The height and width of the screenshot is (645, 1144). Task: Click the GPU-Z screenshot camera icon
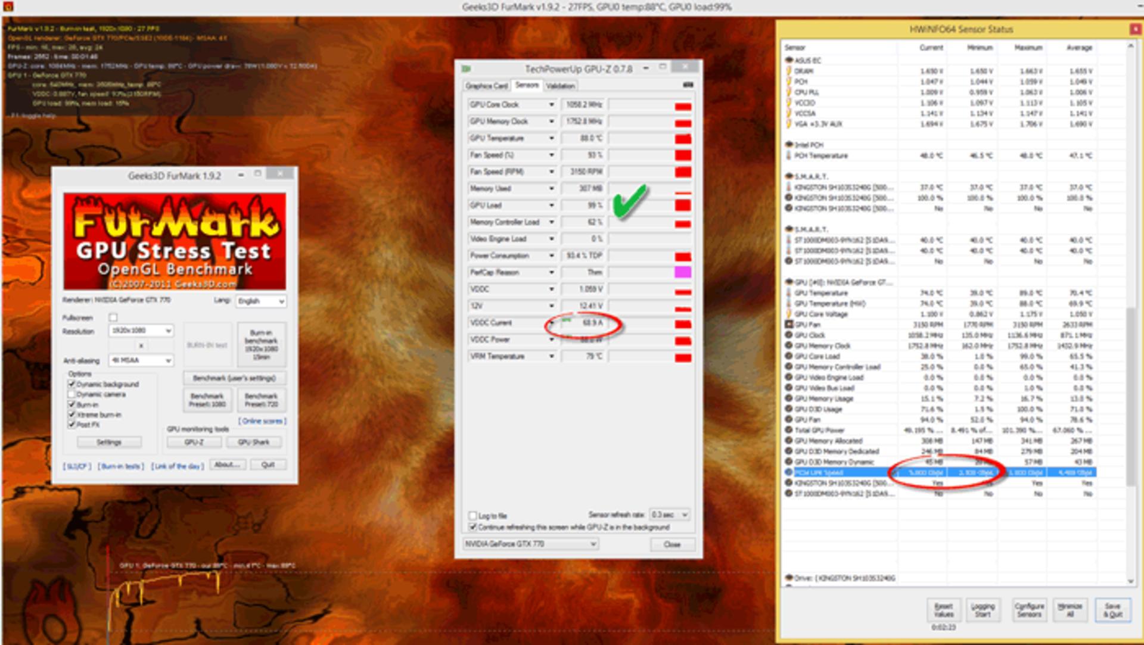pyautogui.click(x=688, y=85)
